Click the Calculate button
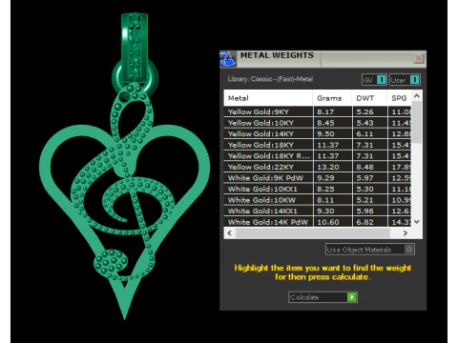The width and height of the screenshot is (458, 343). [x=323, y=297]
